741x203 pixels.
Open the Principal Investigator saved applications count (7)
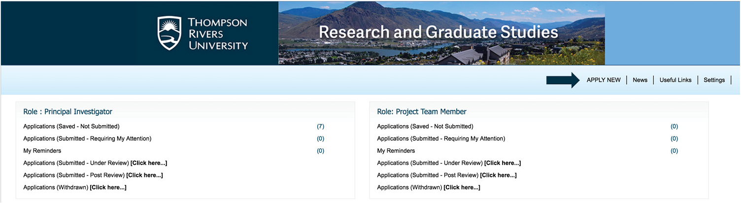[x=320, y=127]
